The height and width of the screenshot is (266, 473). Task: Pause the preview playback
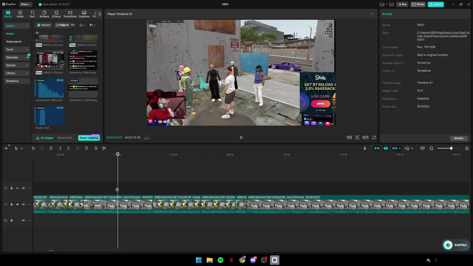pos(241,137)
